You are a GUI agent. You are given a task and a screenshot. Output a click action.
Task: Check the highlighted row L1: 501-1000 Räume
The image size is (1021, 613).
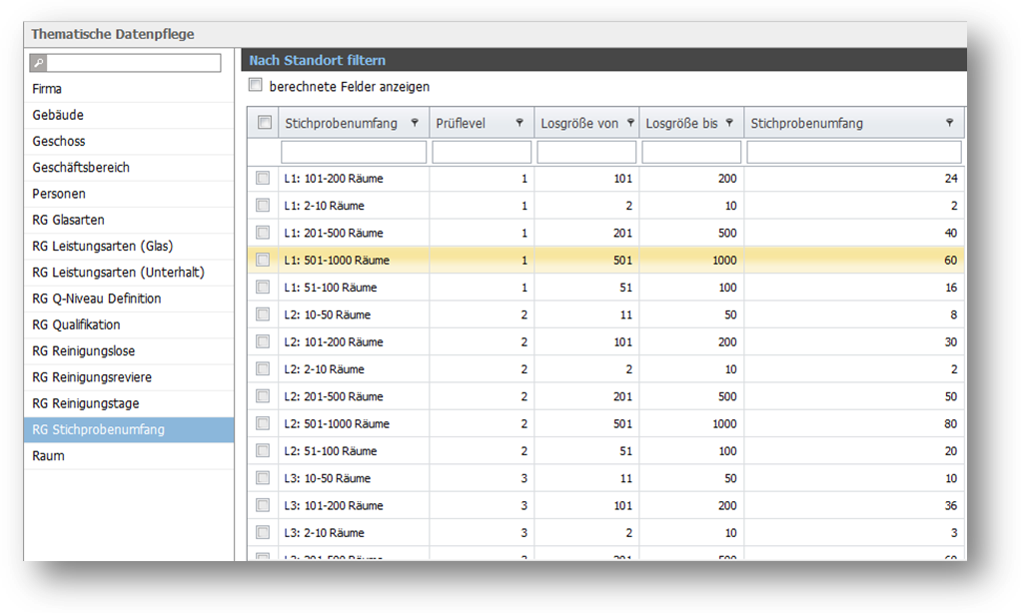[263, 260]
